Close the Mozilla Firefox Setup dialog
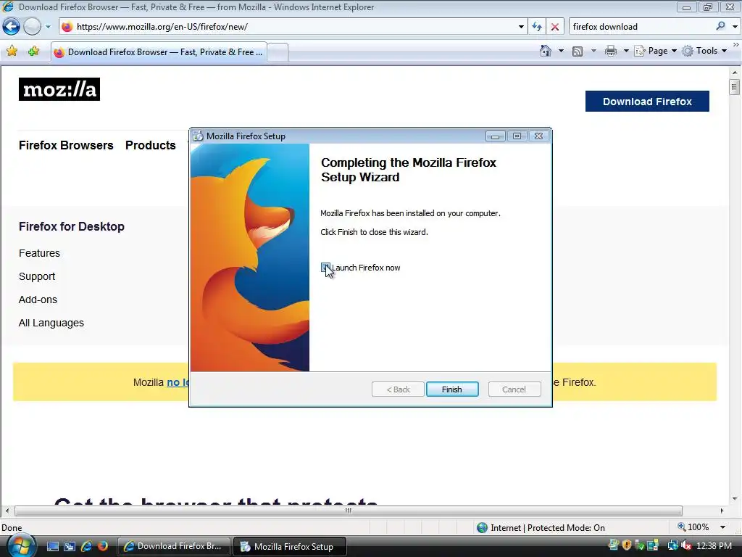The height and width of the screenshot is (557, 742). click(538, 136)
